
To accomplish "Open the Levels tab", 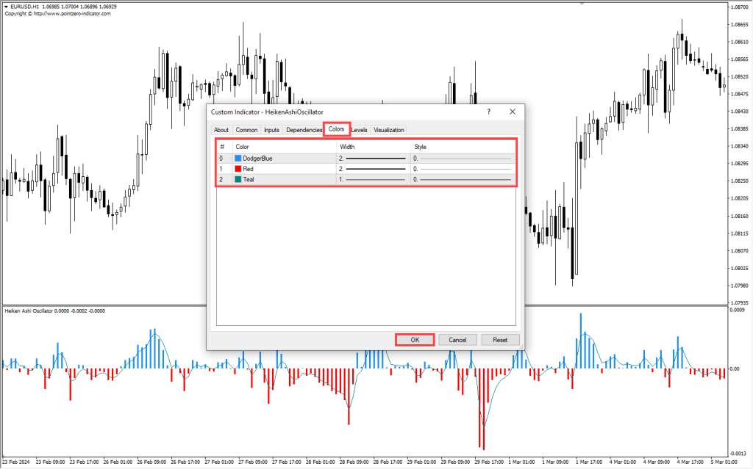I will point(359,130).
